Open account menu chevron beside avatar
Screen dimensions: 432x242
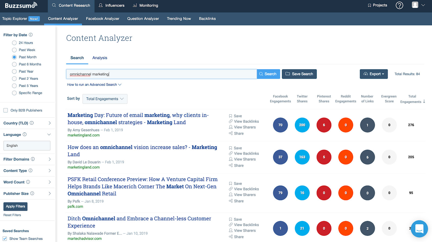(x=423, y=5)
